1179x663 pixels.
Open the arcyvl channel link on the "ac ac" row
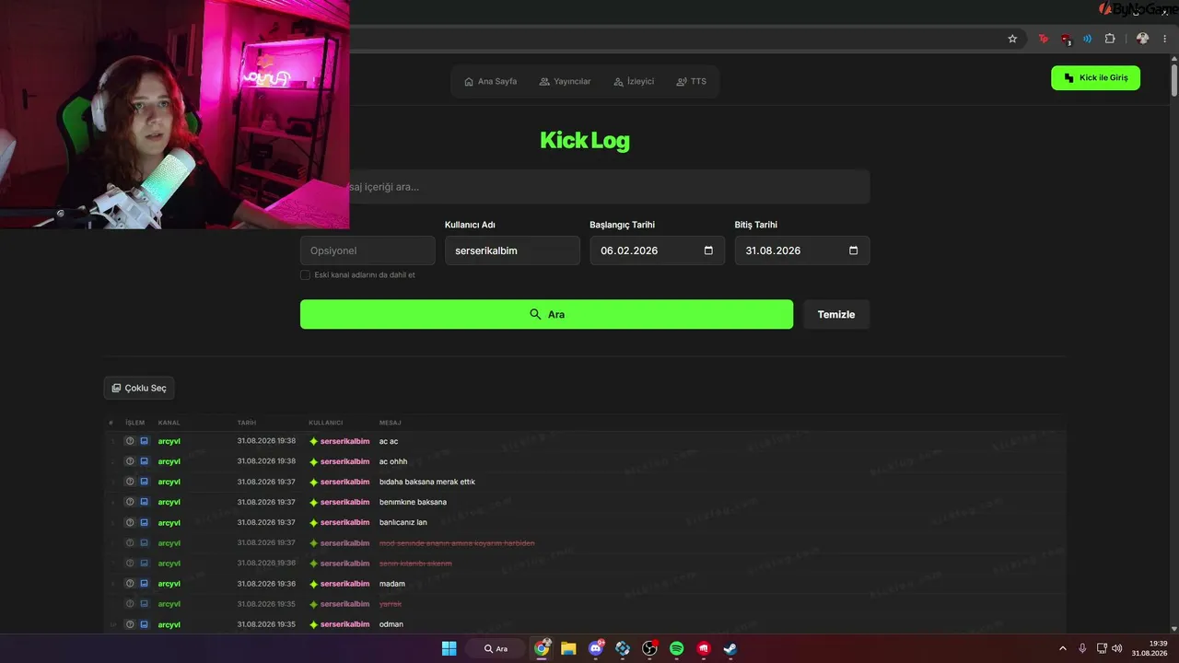click(x=169, y=441)
